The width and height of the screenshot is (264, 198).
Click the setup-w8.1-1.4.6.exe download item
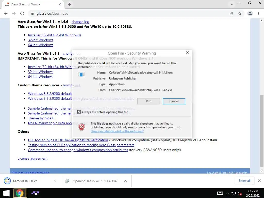96,181
